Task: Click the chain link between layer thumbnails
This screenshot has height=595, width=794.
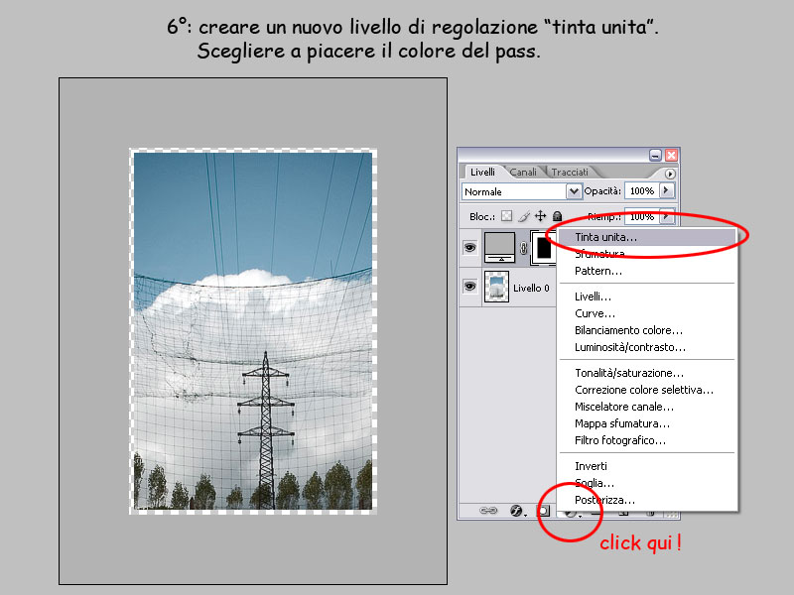Action: tap(523, 248)
